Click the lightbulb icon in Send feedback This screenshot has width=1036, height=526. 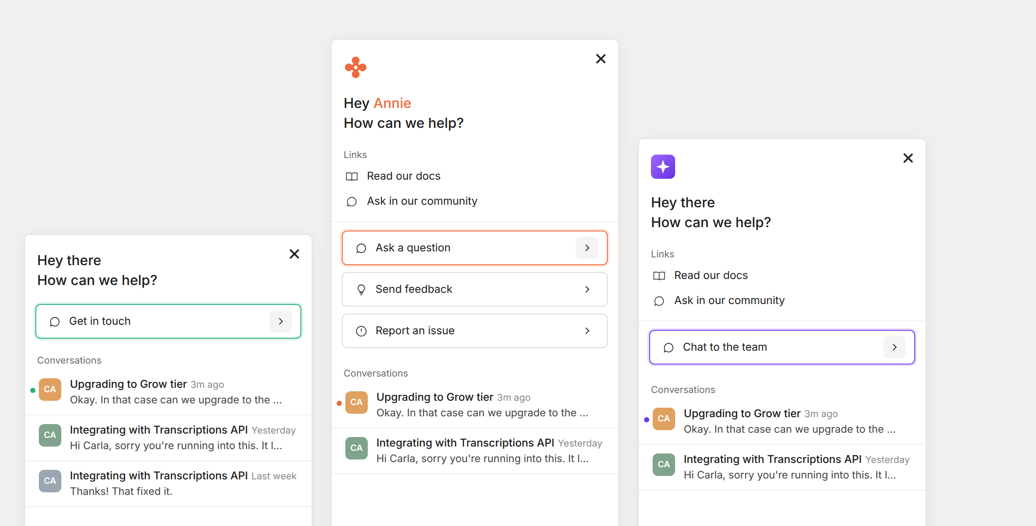click(361, 289)
